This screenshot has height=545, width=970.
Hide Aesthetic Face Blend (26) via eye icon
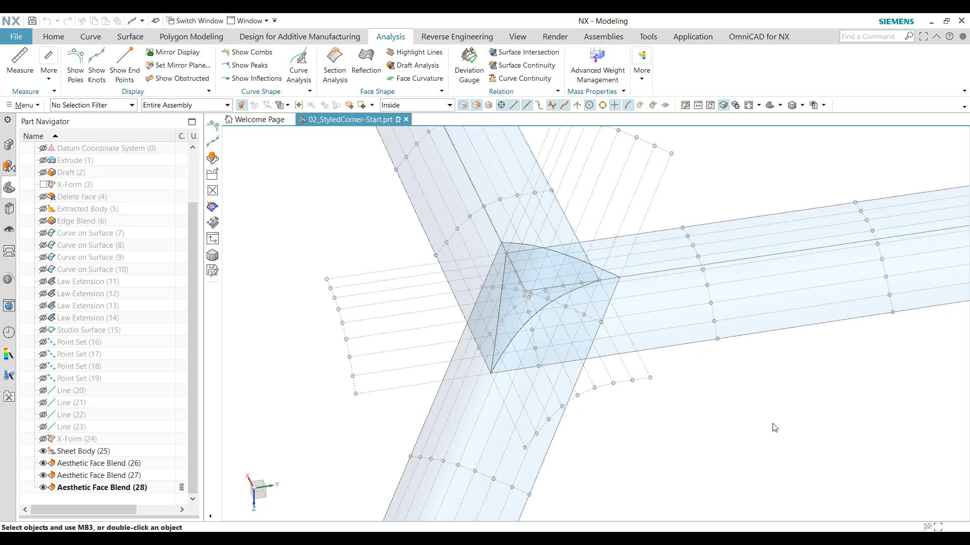(x=43, y=463)
